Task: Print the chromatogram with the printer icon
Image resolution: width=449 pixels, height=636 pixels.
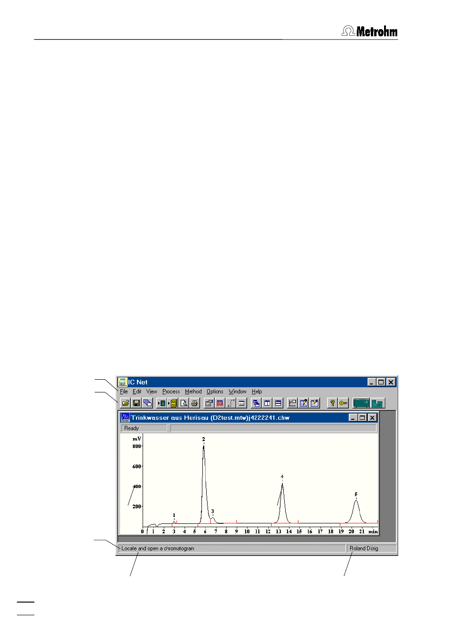Action: point(194,403)
